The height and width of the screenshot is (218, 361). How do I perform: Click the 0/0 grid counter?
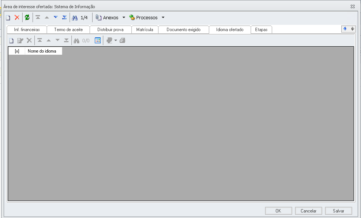pos(86,41)
